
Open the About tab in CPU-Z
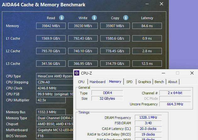coord(173,82)
